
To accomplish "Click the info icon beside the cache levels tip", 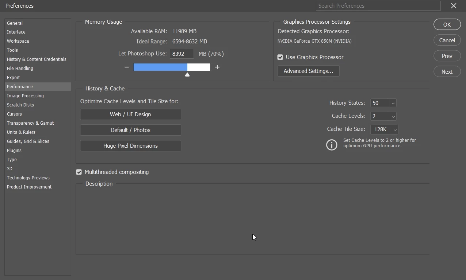I will [x=332, y=145].
